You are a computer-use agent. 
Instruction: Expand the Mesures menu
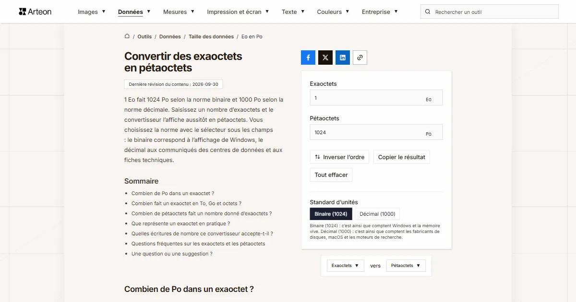(179, 12)
